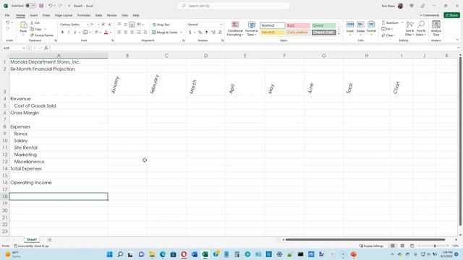Align text to the right
Viewport: 463px width, 260px height.
click(x=132, y=32)
